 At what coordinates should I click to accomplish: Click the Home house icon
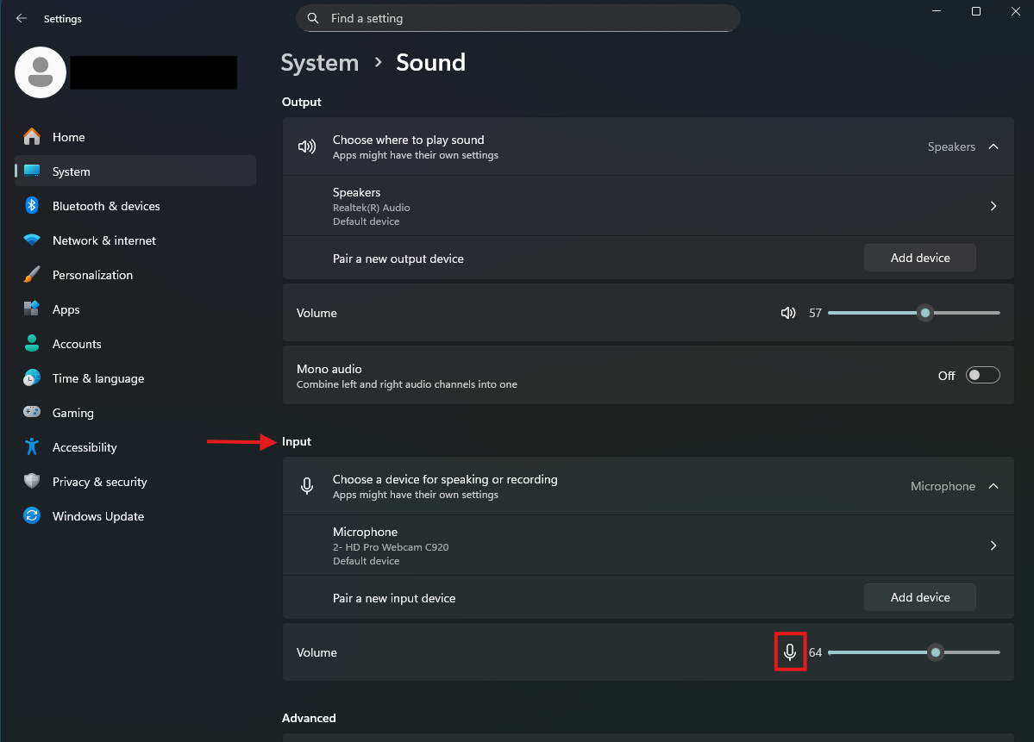(x=32, y=136)
